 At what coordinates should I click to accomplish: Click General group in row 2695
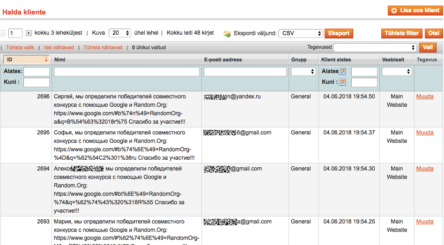click(x=301, y=133)
